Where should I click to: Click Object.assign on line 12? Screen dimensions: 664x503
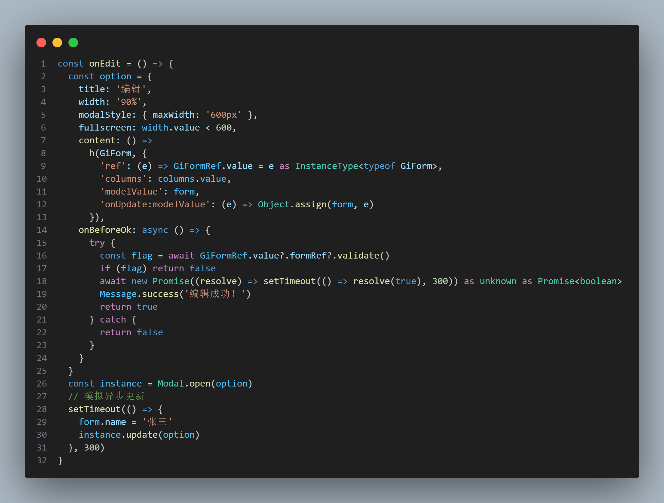coord(292,204)
